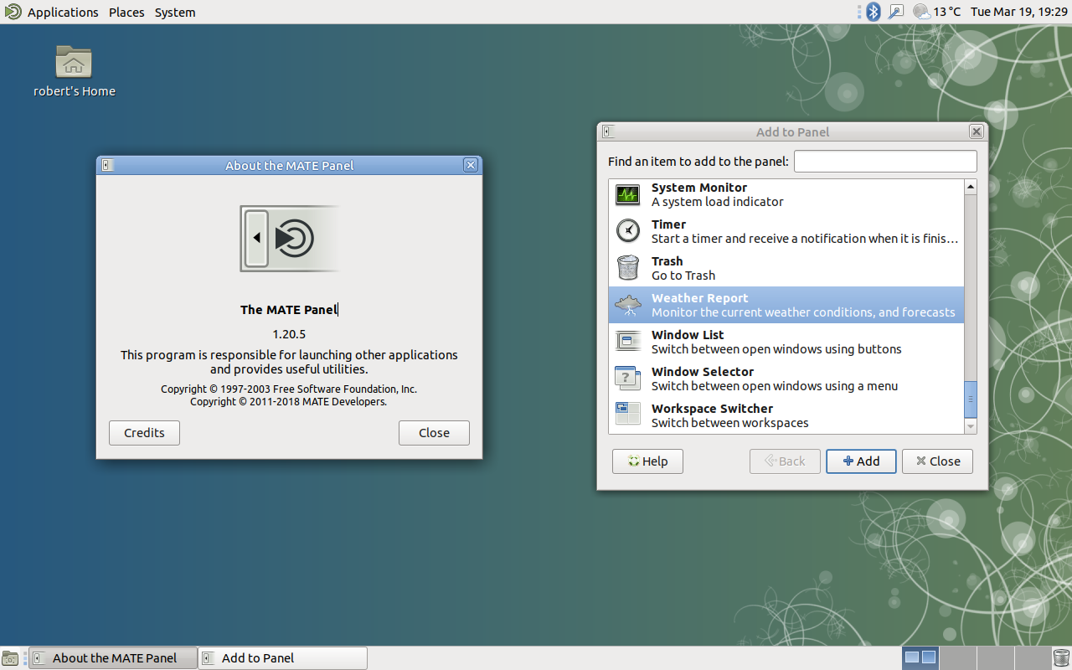Image resolution: width=1072 pixels, height=670 pixels.
Task: Click the show desktop icon in bottom panel
Action: (10, 658)
